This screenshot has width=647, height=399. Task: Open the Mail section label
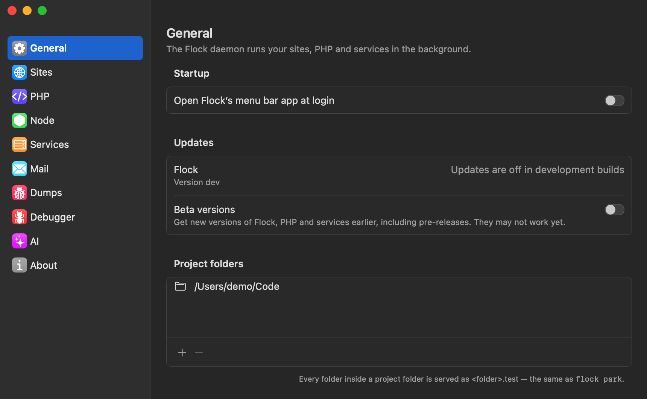(39, 169)
